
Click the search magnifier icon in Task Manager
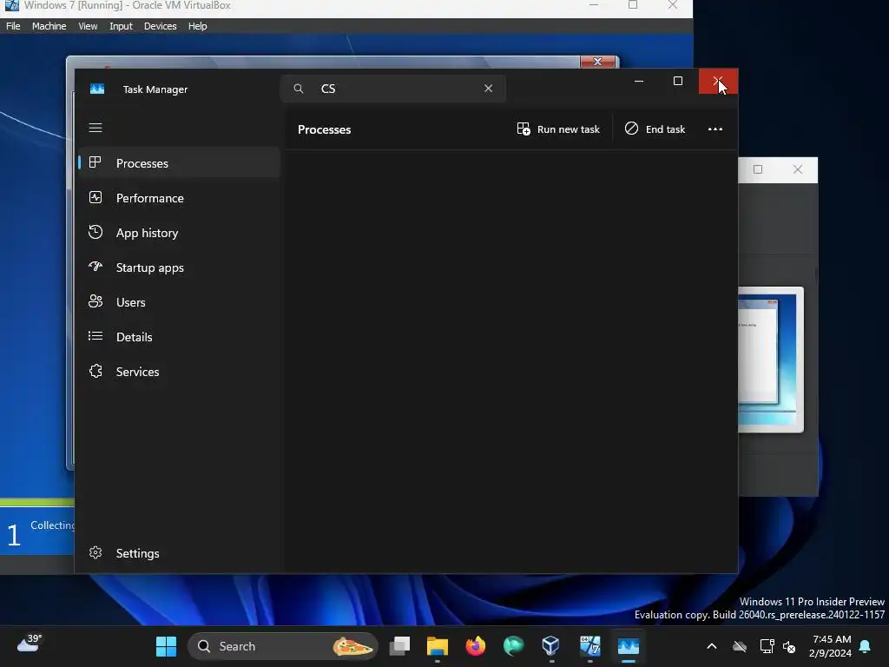299,89
